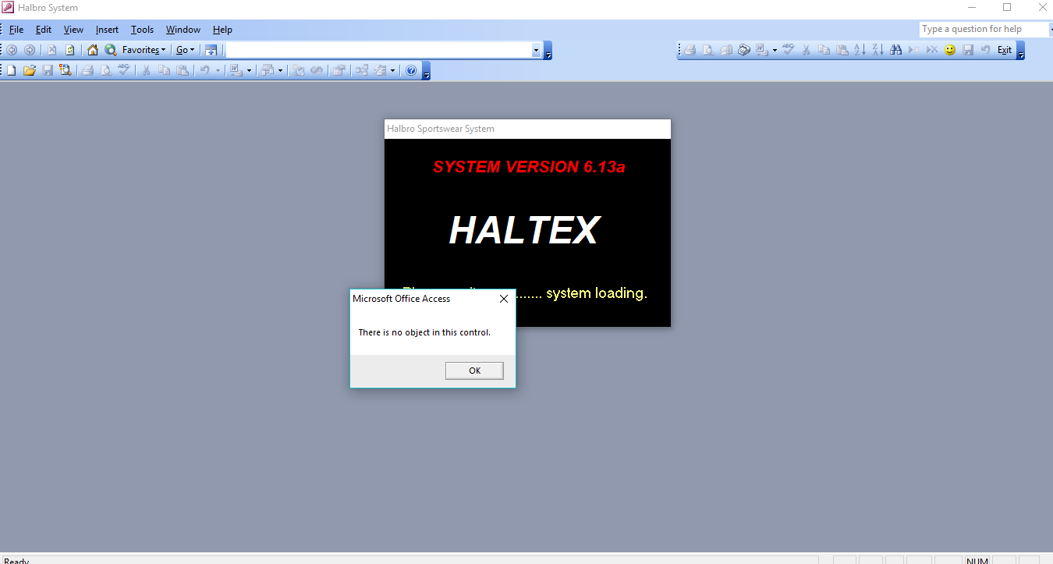Click the yellow smiley face icon
Viewport: 1053px width, 564px height.
(950, 50)
